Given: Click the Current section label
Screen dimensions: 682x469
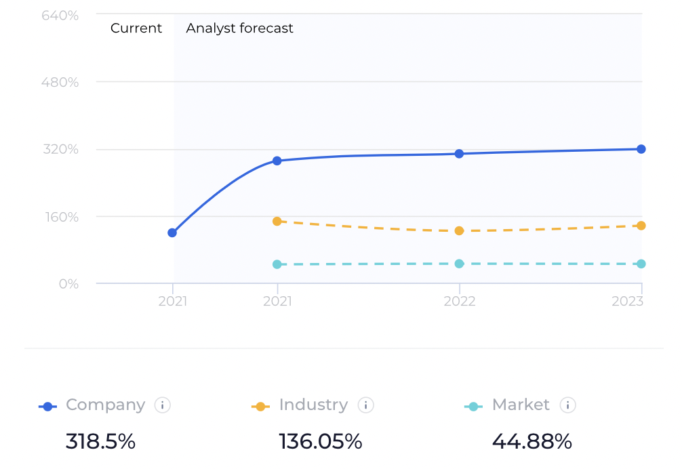Looking at the screenshot, I should [136, 28].
